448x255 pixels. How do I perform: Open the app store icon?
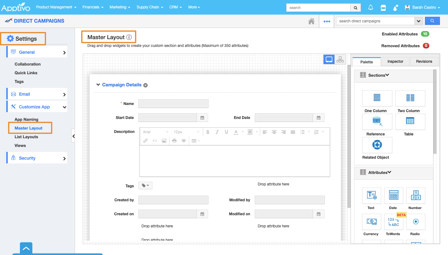click(x=383, y=7)
